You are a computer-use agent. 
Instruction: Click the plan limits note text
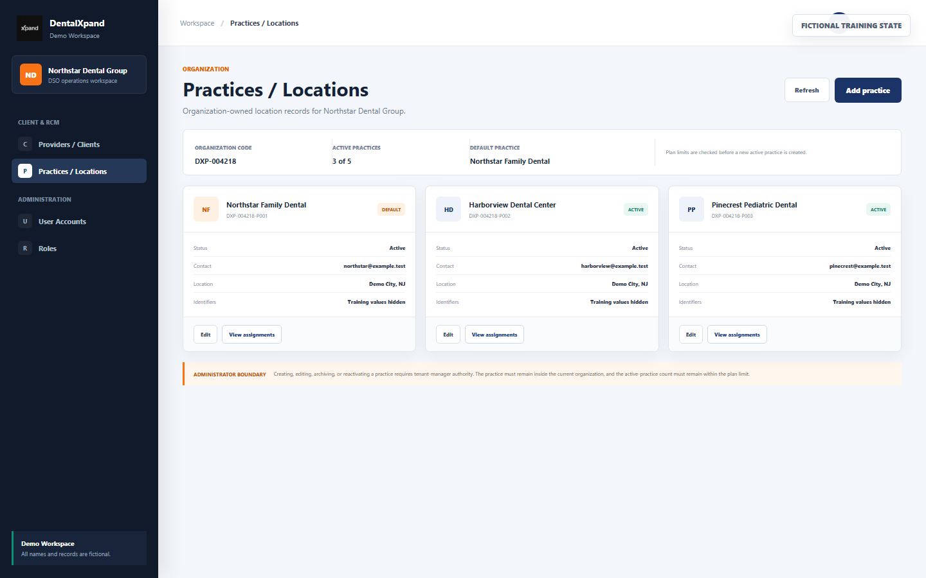click(736, 152)
